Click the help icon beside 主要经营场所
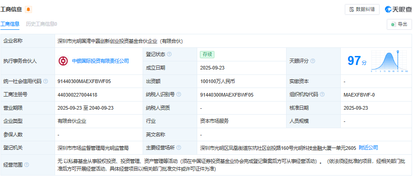Screen dimensions: 417x176 pos(178,148)
